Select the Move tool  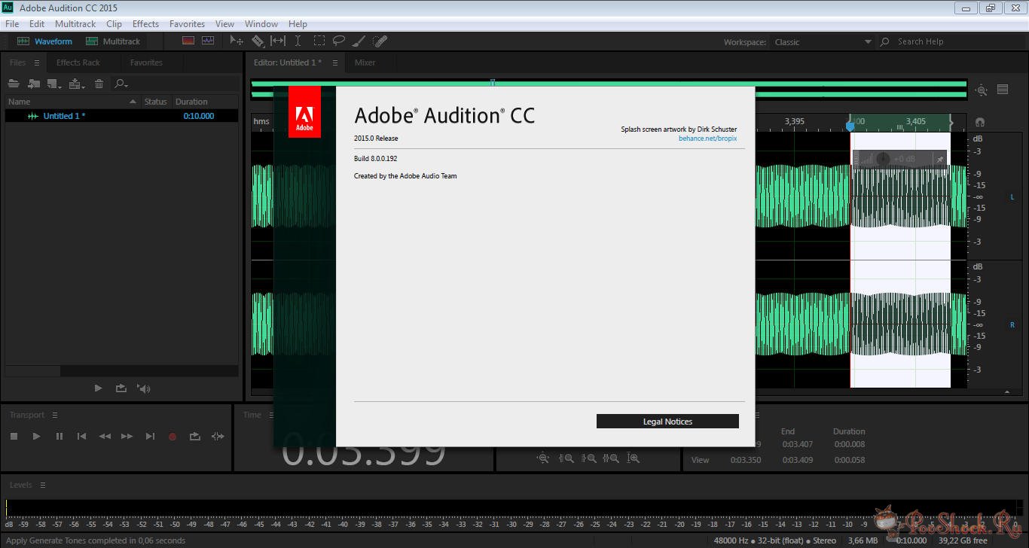[x=237, y=41]
